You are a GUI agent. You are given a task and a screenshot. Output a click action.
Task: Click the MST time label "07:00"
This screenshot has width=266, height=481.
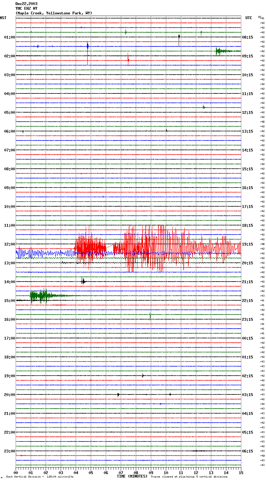pyautogui.click(x=10, y=150)
